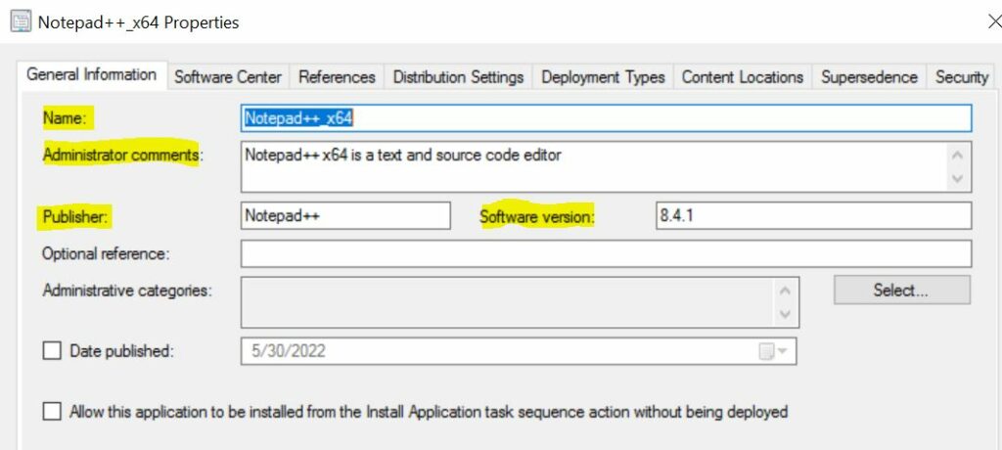
Task: Enable the Date published checkbox
Action: tap(52, 351)
